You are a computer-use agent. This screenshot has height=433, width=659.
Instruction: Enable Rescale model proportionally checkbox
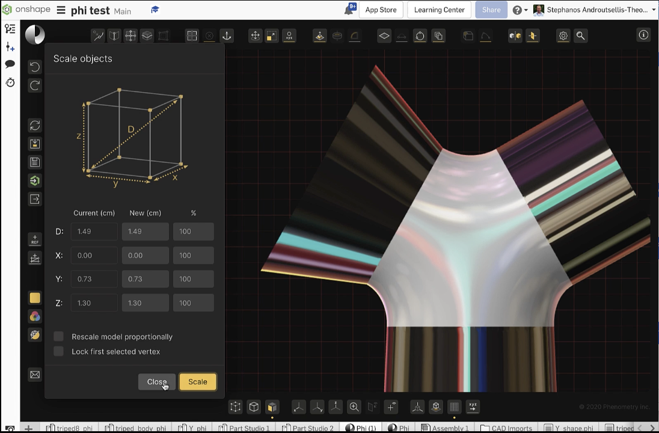click(59, 337)
